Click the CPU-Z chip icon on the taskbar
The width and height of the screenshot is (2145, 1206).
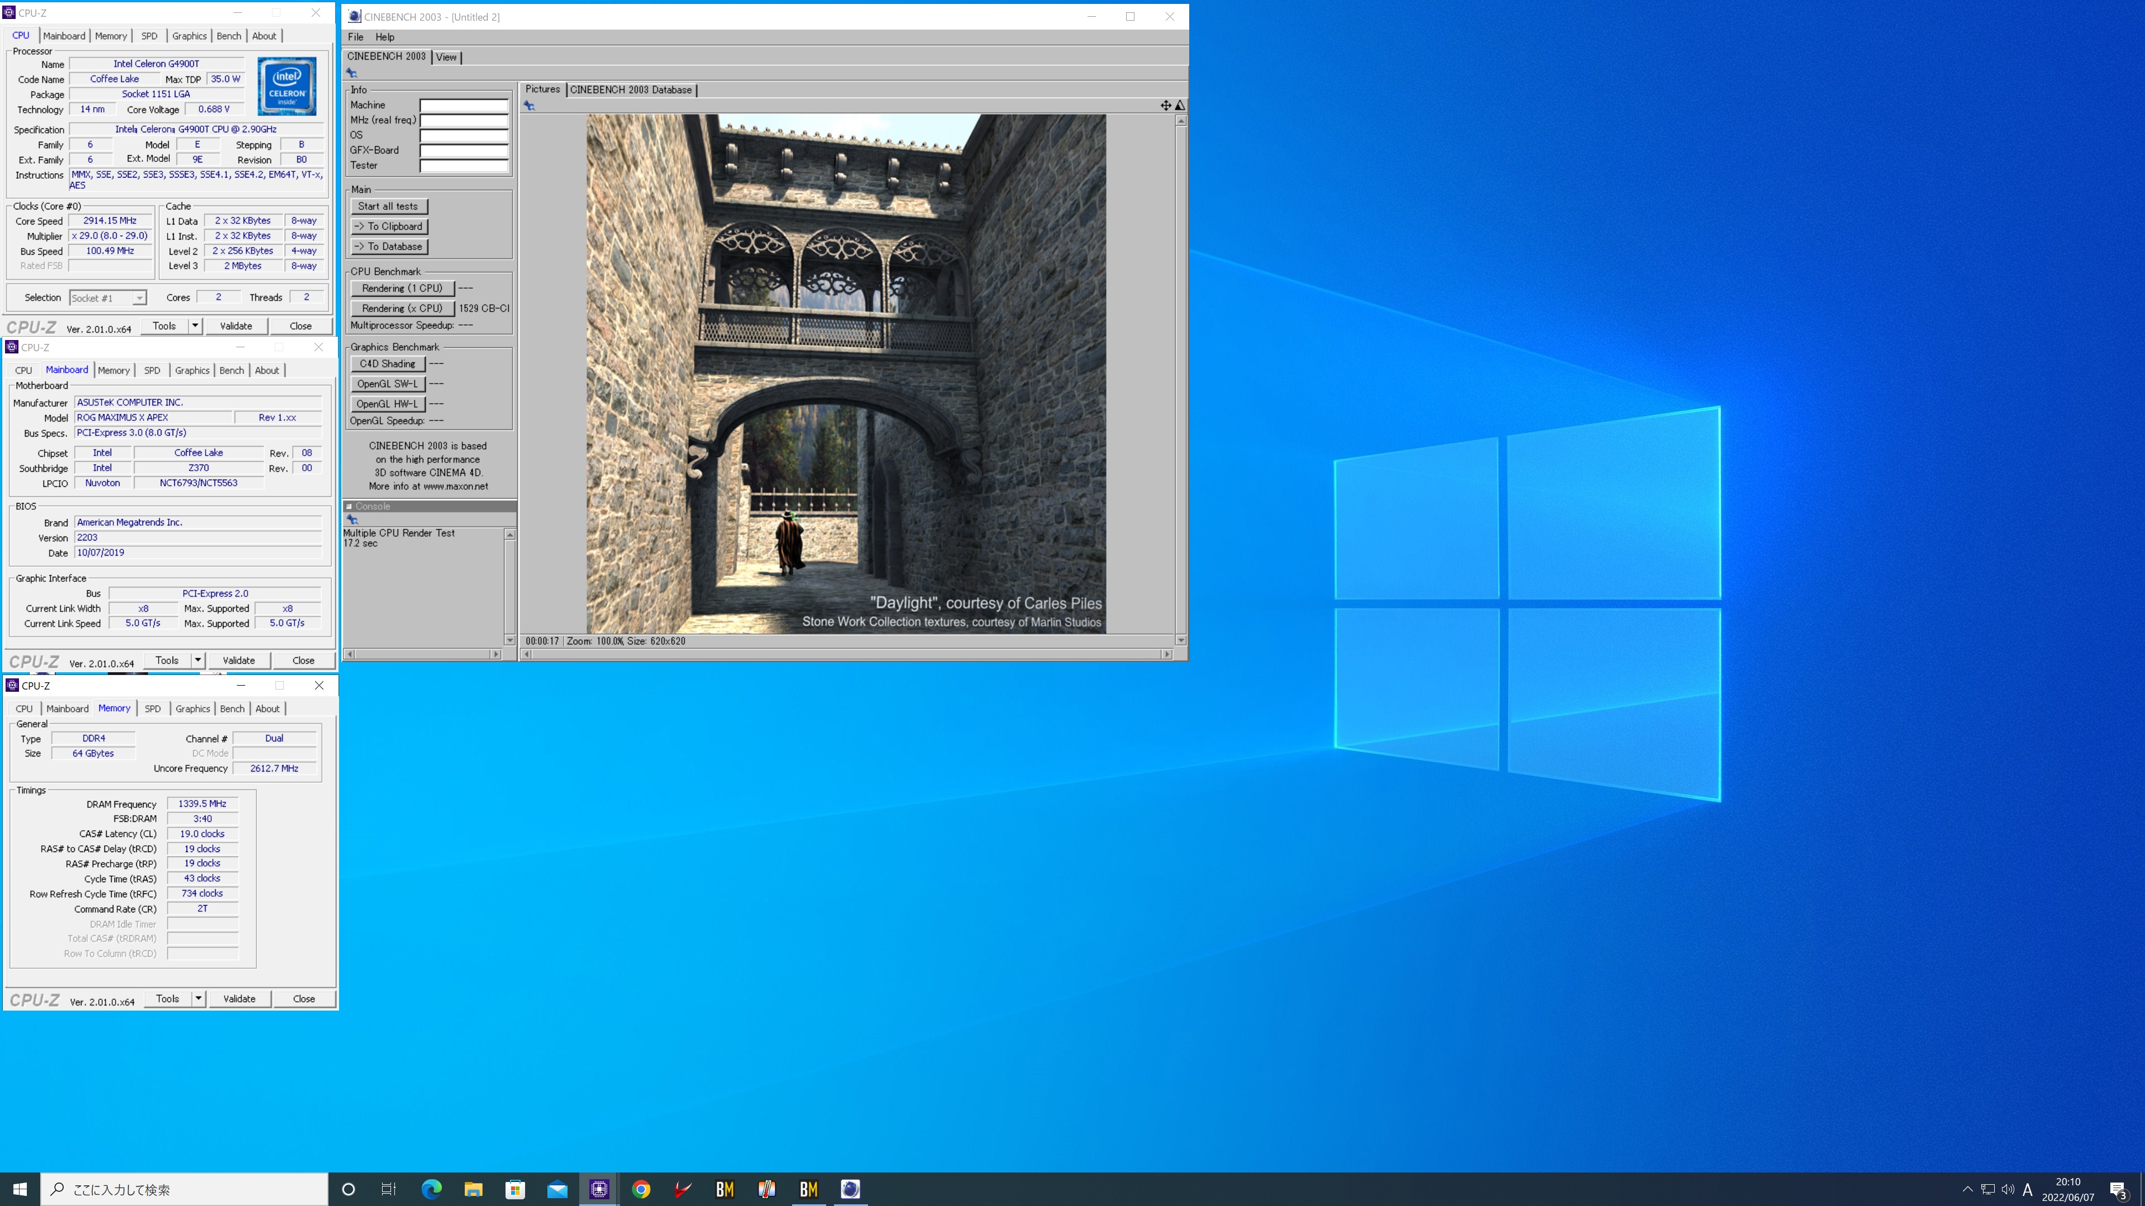click(x=599, y=1189)
